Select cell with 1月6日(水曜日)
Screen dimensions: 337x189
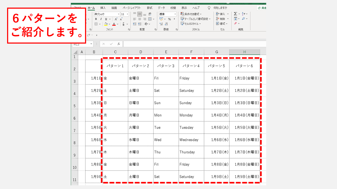point(245,140)
